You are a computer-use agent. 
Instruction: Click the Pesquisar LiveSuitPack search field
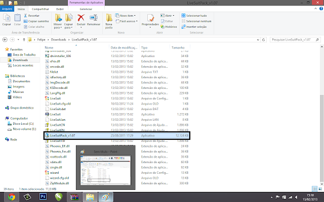tap(295, 39)
